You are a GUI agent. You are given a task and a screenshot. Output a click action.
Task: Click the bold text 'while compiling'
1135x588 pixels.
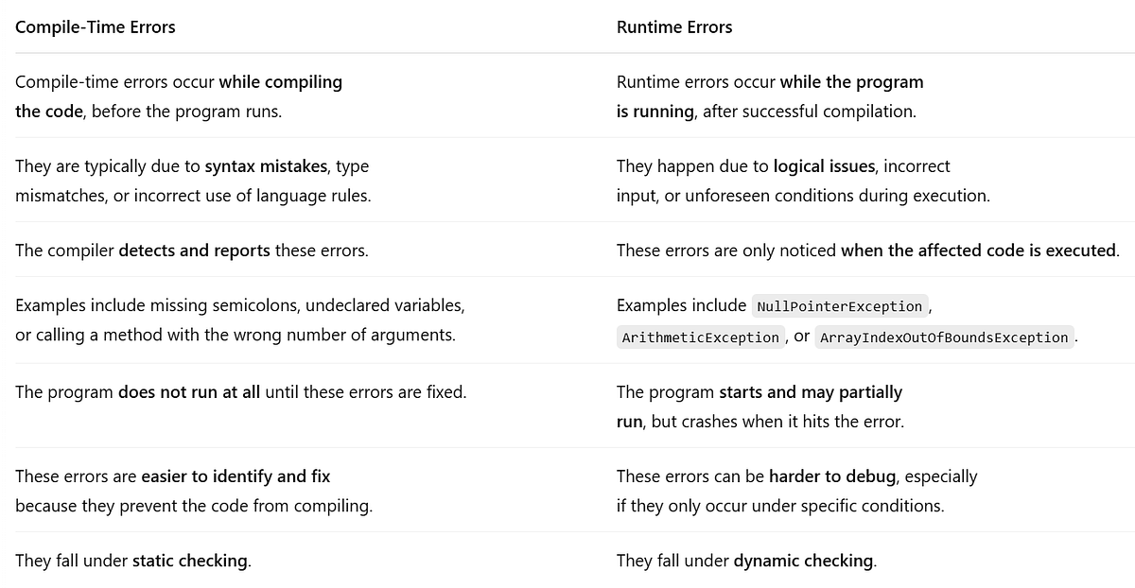click(x=281, y=82)
